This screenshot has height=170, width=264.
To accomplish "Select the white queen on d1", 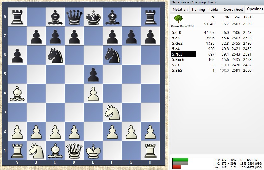I will [x=74, y=151].
